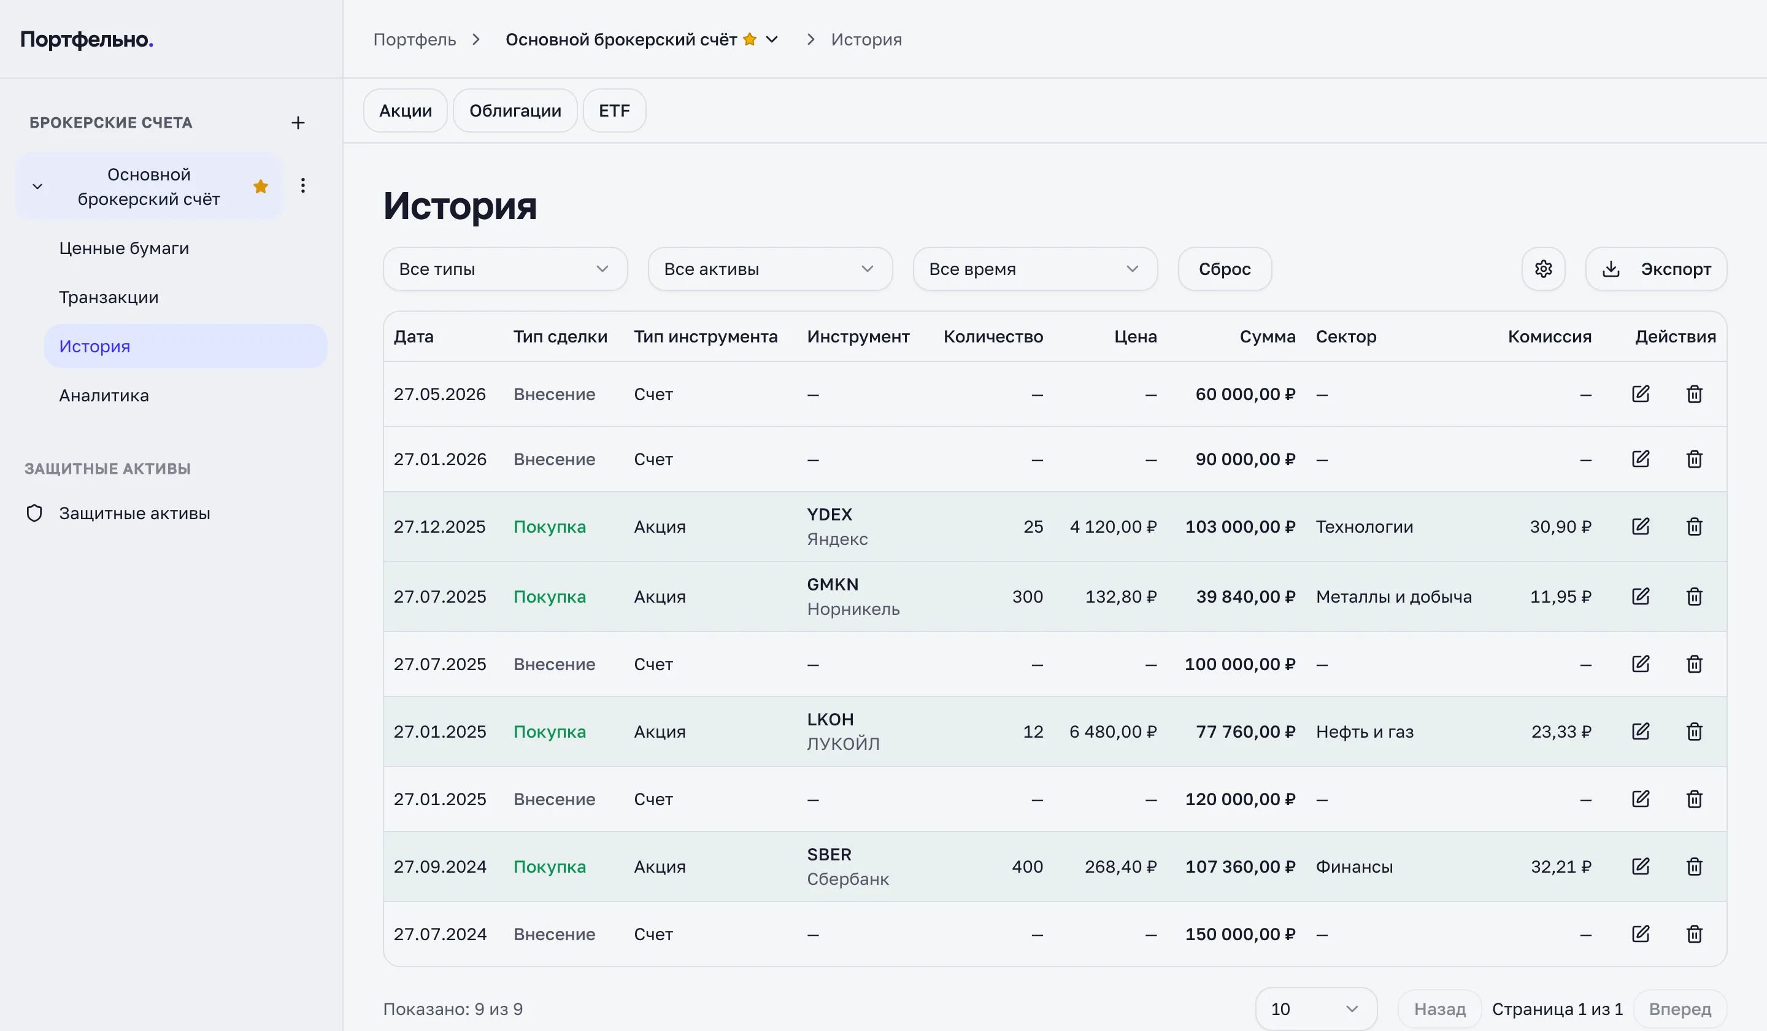
Task: Open Транзакции in sidebar
Action: click(x=109, y=298)
